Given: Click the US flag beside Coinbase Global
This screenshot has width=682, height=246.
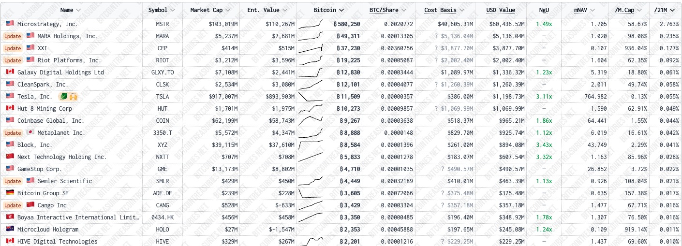Looking at the screenshot, I should 10,120.
